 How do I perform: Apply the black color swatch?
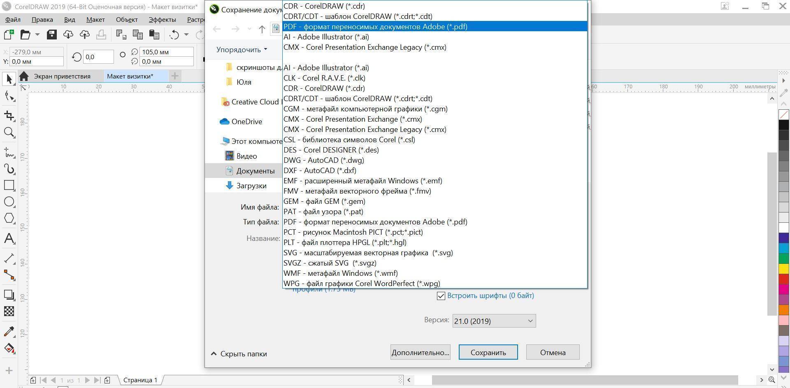click(784, 125)
